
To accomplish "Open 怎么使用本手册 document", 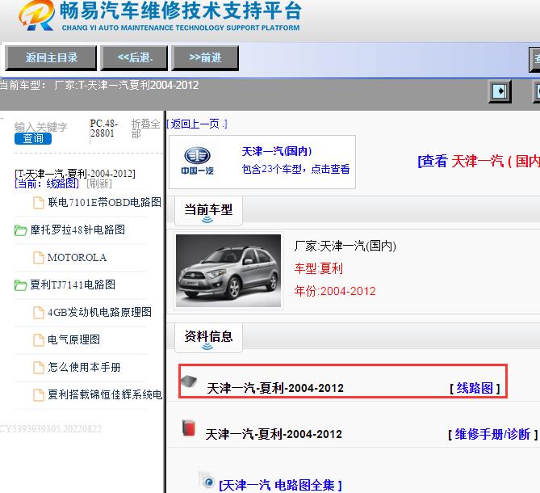I will 84,367.
